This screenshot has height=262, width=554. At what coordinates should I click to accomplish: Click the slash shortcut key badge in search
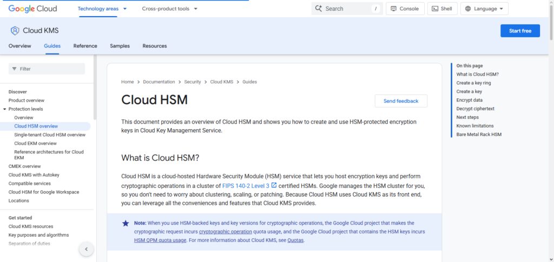coord(375,9)
